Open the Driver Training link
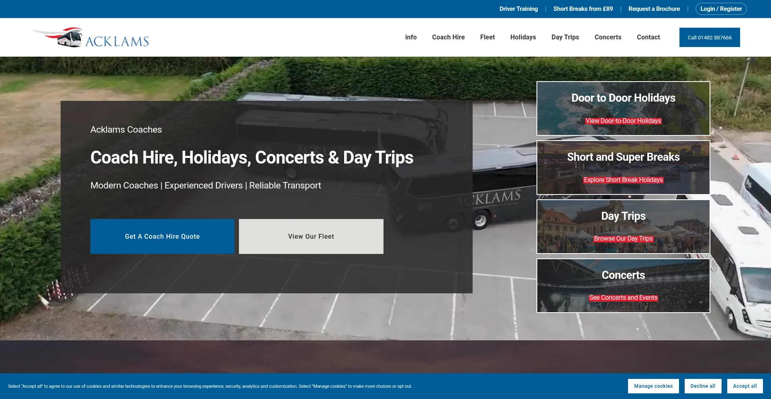This screenshot has width=771, height=399. (518, 9)
